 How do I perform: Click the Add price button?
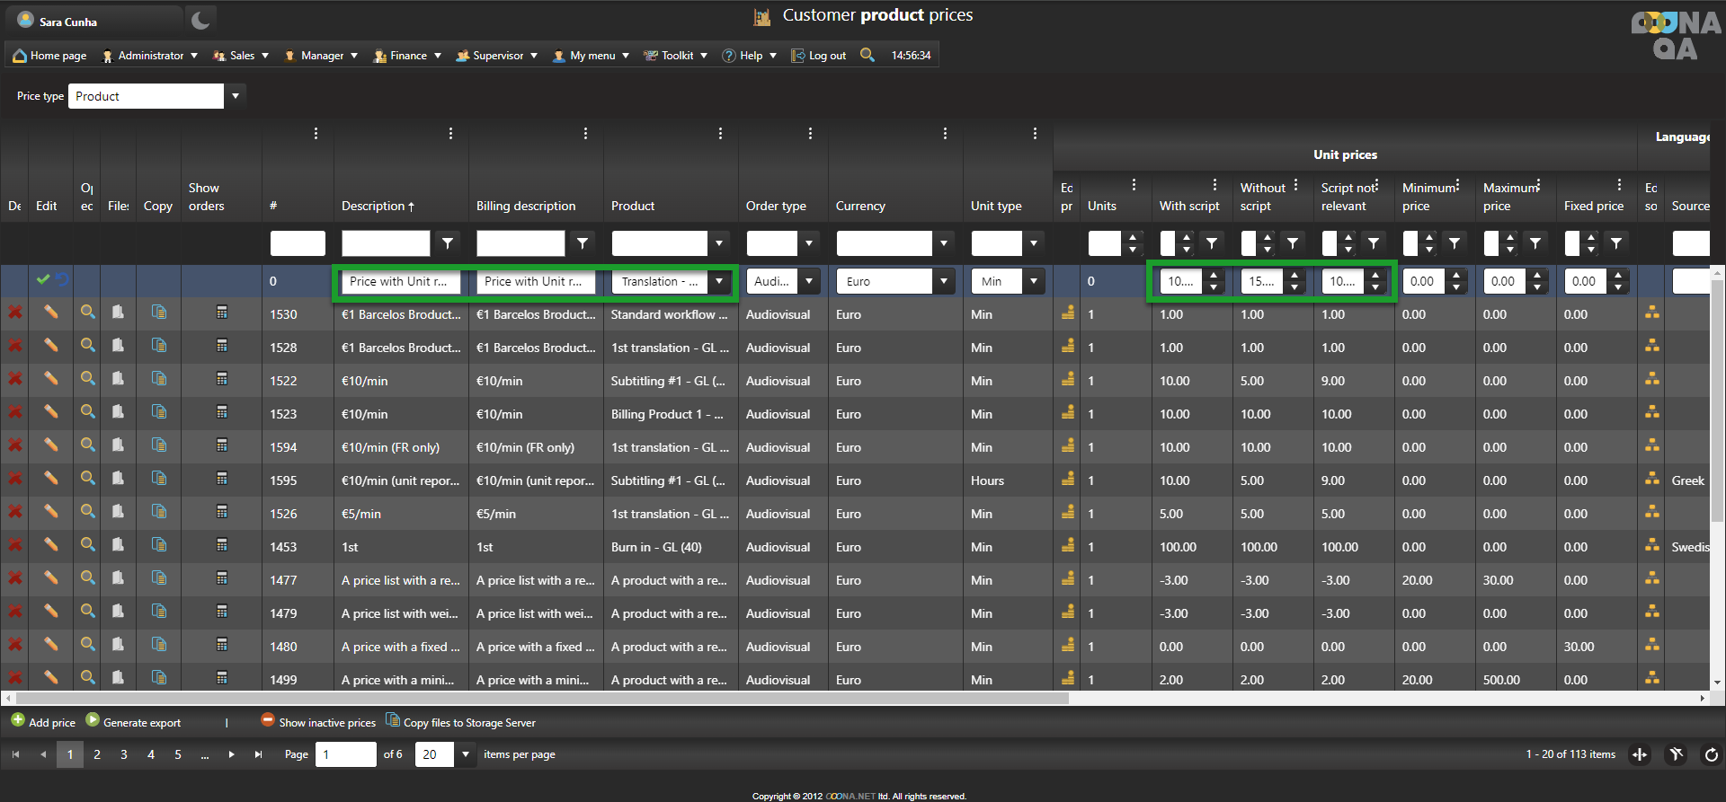point(43,722)
